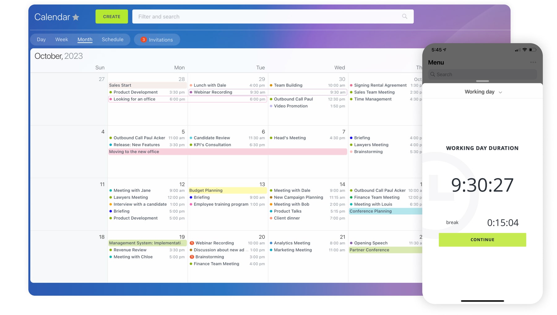Click the red alert icon on Webinar Recording Oct 20
Screen dimensions: 557x315
[192, 243]
